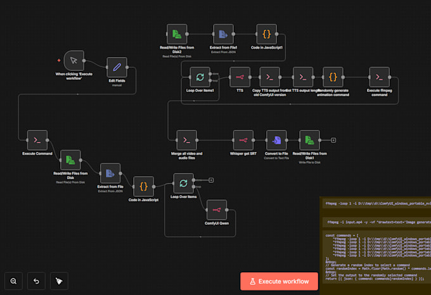Add node after Read/Write Files from Disk1 plus
Viewport: 431px width, 295px height.
click(x=333, y=141)
